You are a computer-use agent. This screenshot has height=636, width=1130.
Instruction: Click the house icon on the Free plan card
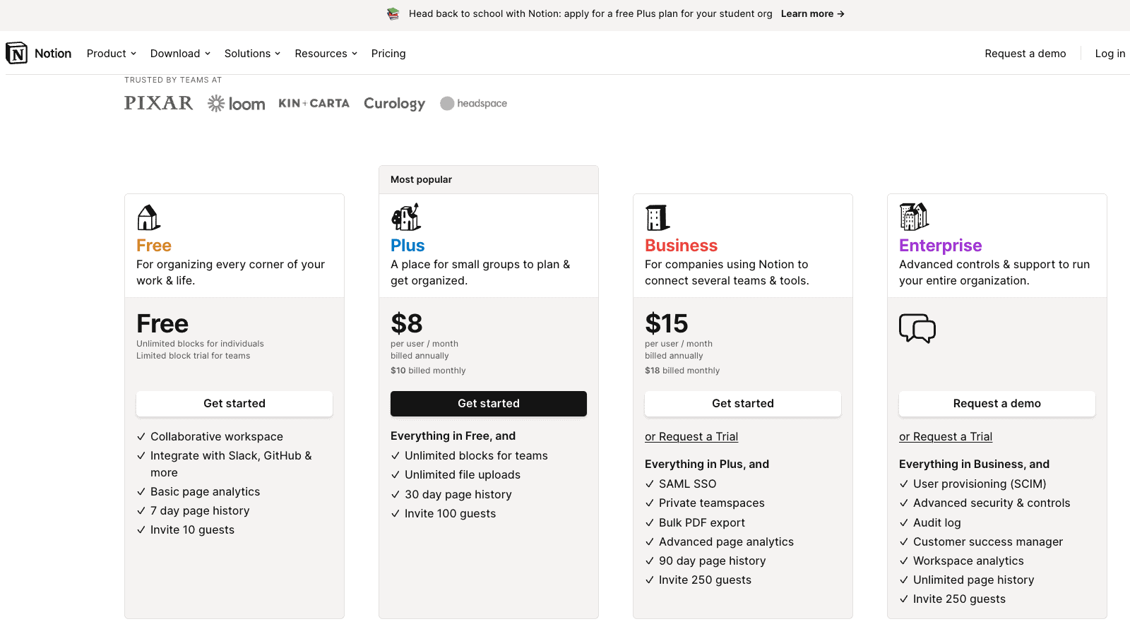tap(148, 217)
